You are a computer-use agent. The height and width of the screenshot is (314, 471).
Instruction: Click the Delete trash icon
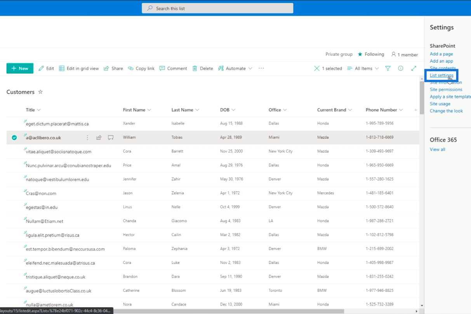pos(195,68)
